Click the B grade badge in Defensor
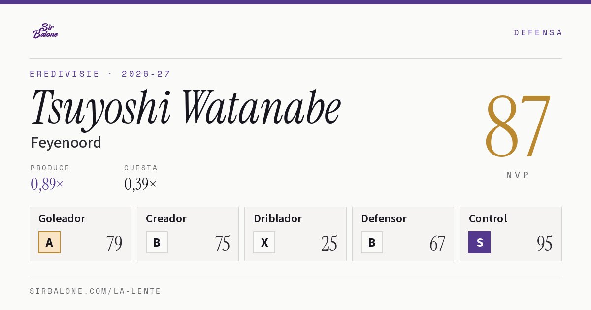 [372, 242]
